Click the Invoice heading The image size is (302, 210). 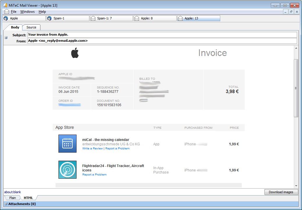[x=212, y=53]
